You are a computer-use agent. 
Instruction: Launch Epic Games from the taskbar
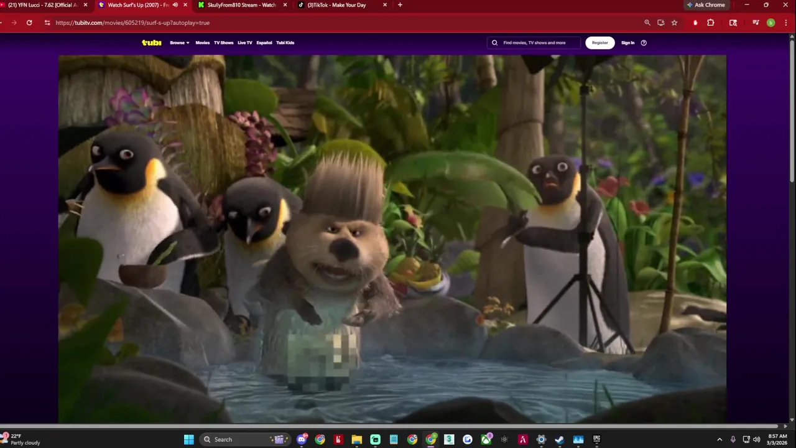point(596,439)
